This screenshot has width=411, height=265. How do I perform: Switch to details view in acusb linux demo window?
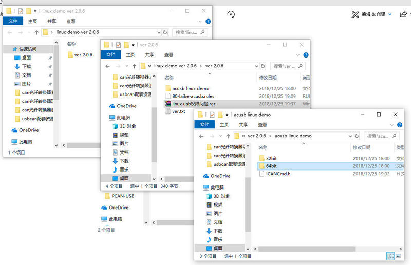point(390,256)
